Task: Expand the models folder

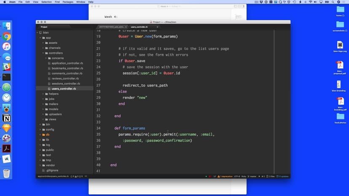Action: [x=43, y=109]
